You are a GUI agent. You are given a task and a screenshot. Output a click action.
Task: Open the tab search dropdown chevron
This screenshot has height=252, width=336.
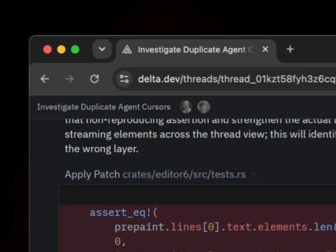pyautogui.click(x=102, y=49)
